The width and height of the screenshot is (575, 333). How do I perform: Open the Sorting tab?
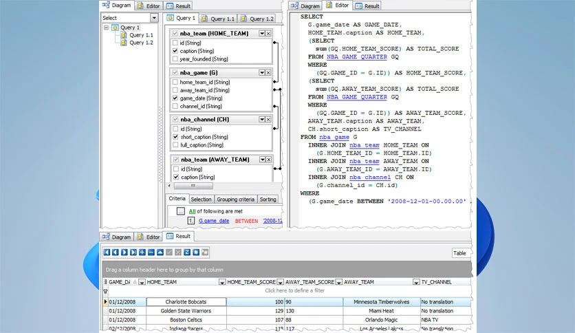point(268,199)
